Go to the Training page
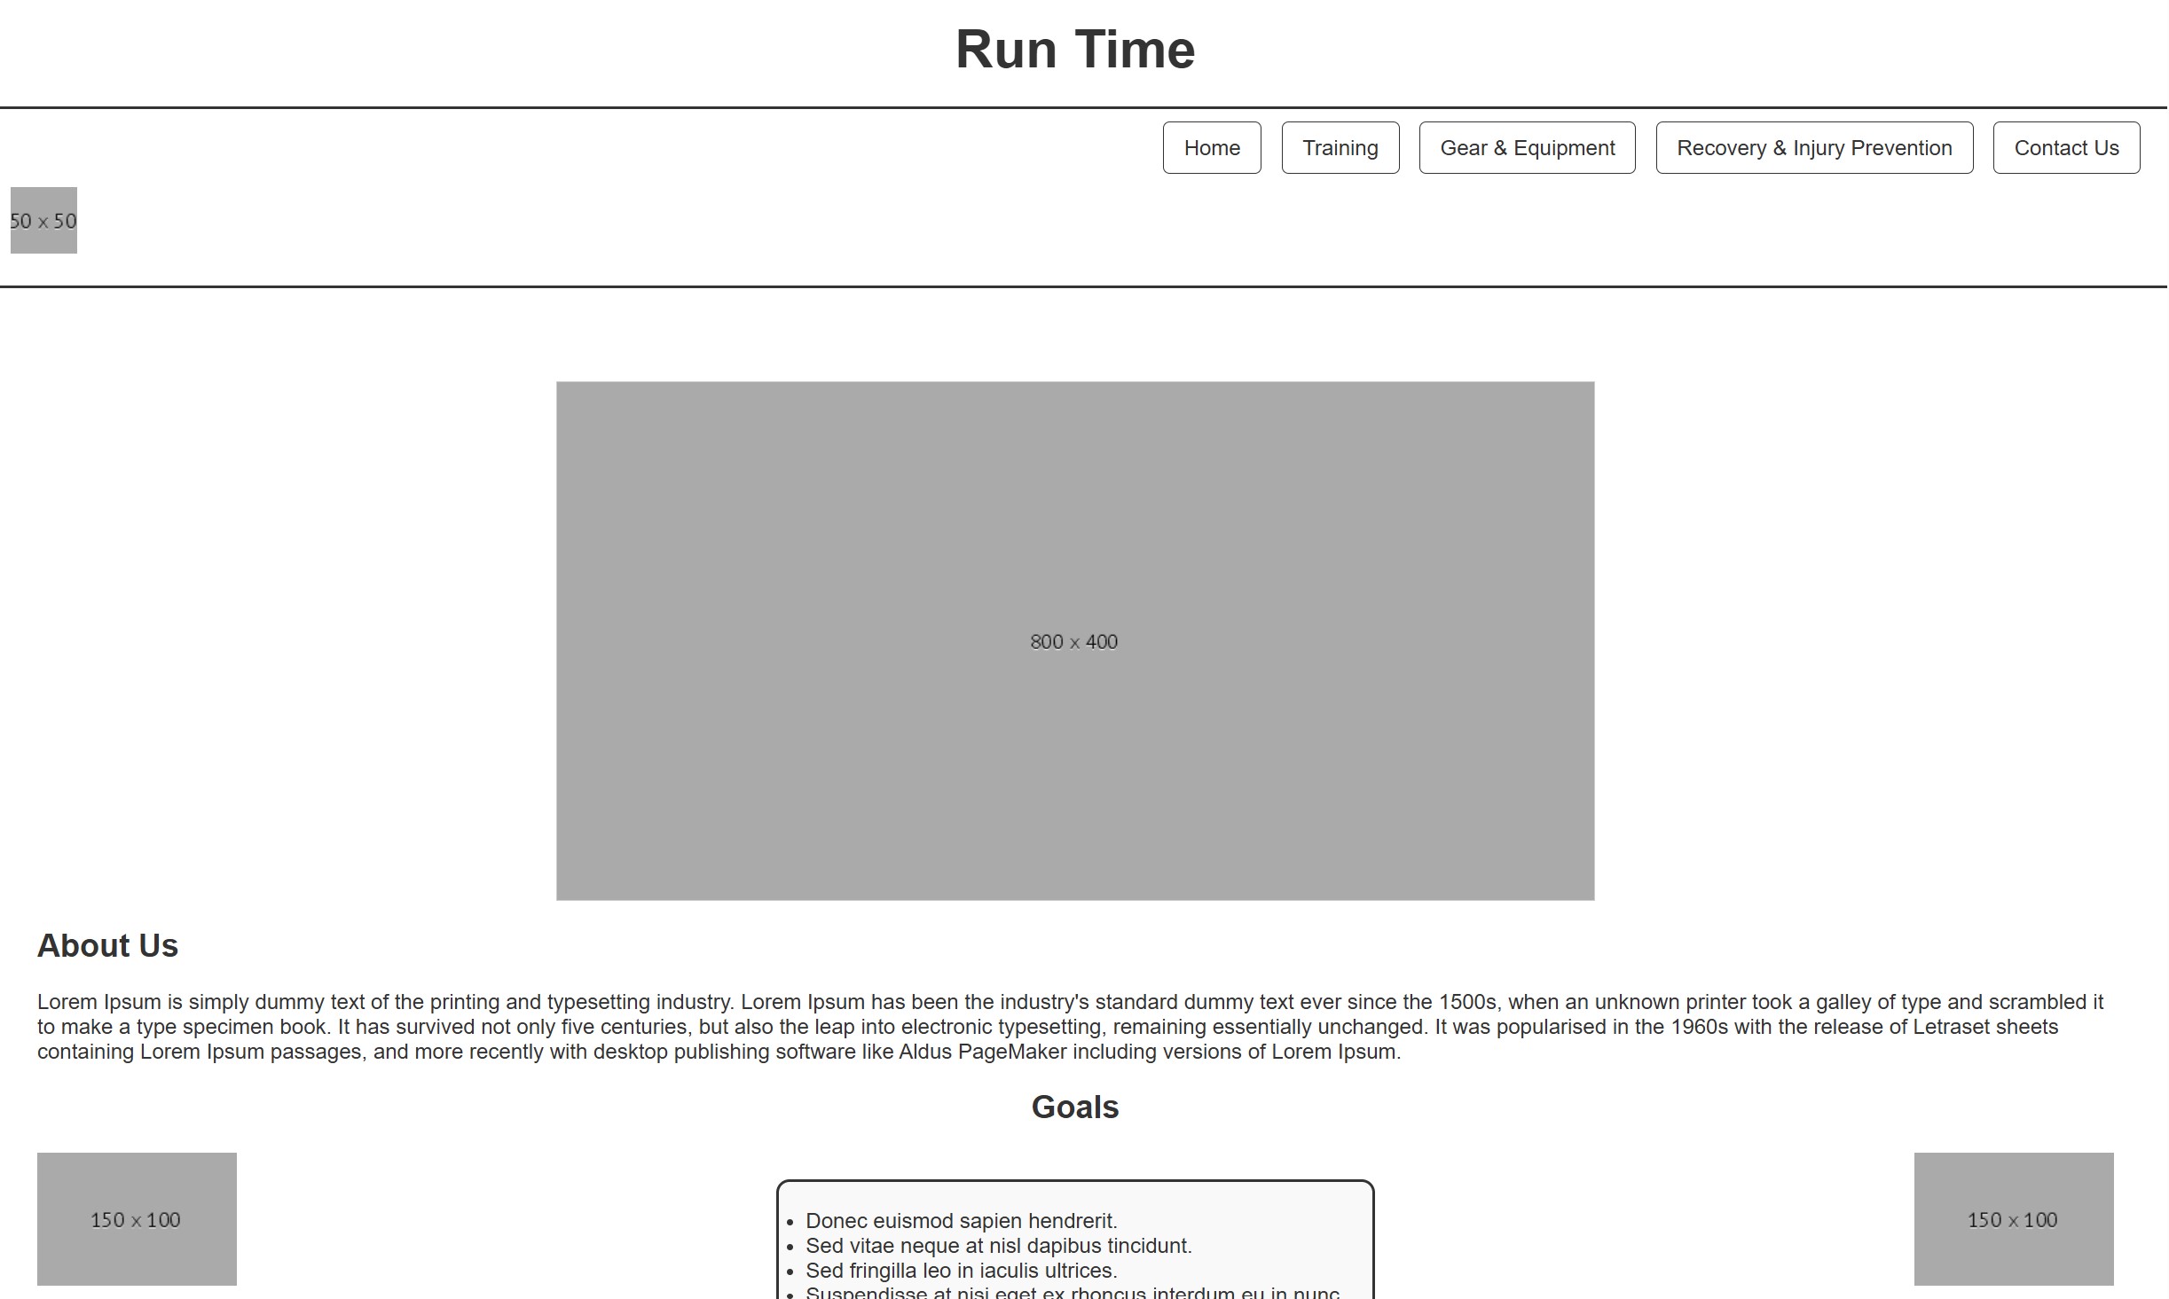2169x1299 pixels. 1340,148
